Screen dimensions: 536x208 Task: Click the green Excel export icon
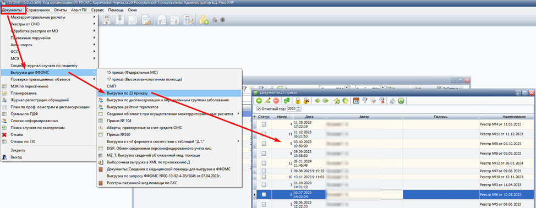click(401, 101)
